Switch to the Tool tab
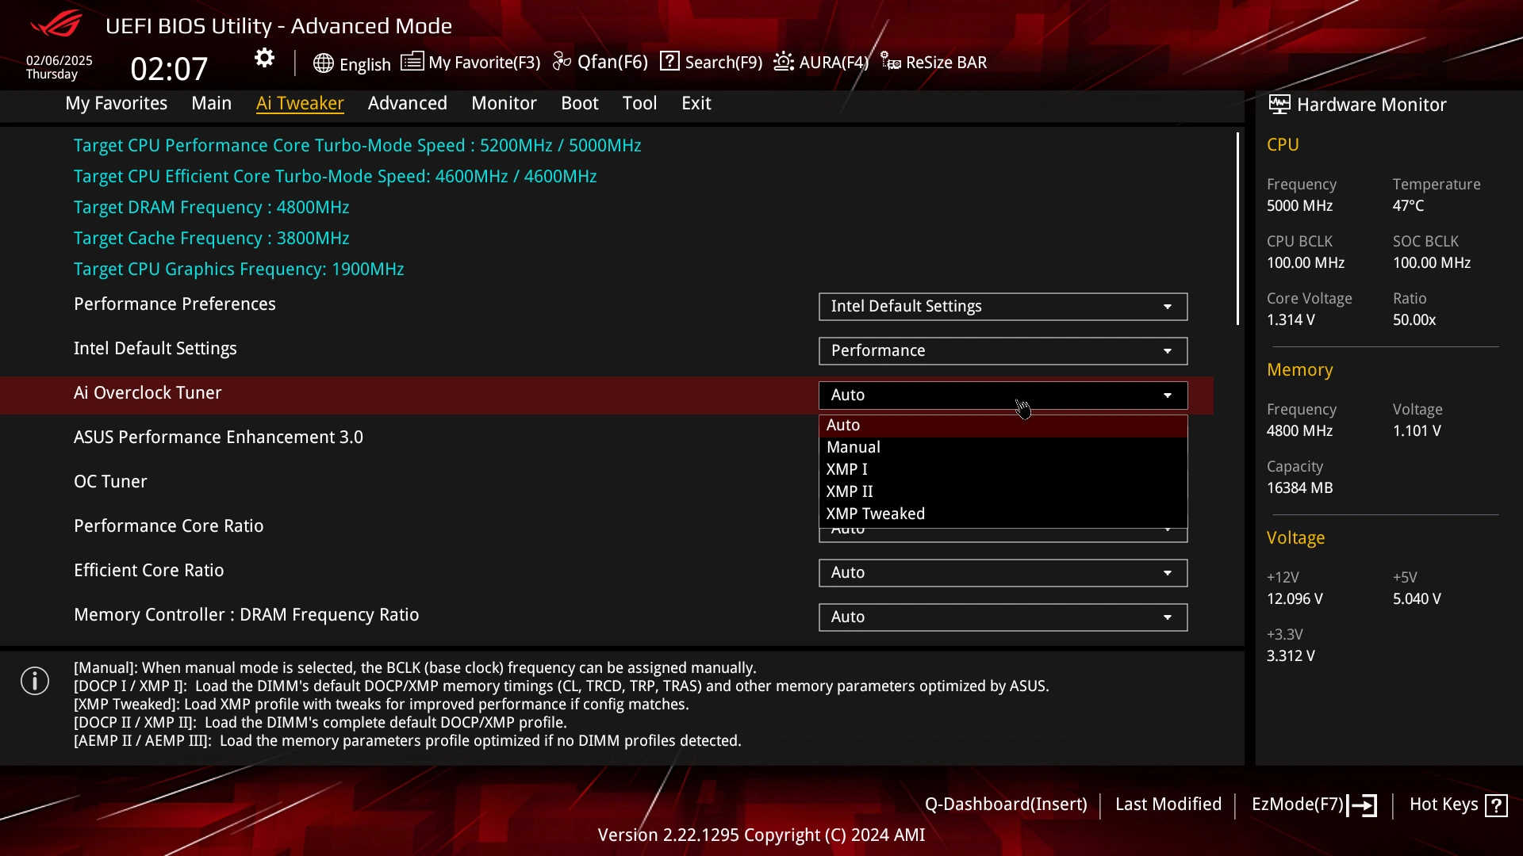1523x856 pixels. (639, 103)
